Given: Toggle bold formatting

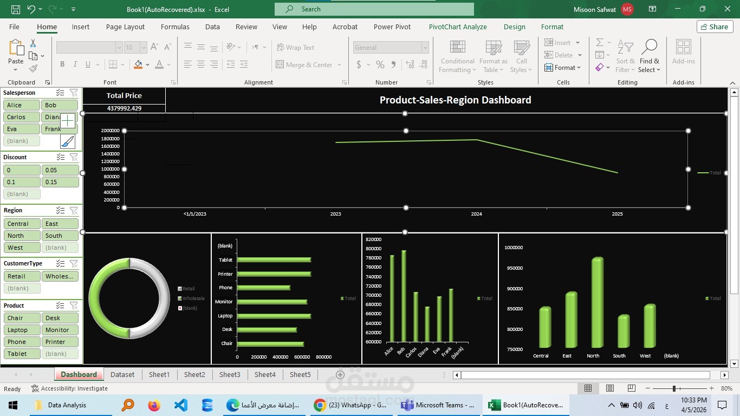Looking at the screenshot, I should [62, 64].
